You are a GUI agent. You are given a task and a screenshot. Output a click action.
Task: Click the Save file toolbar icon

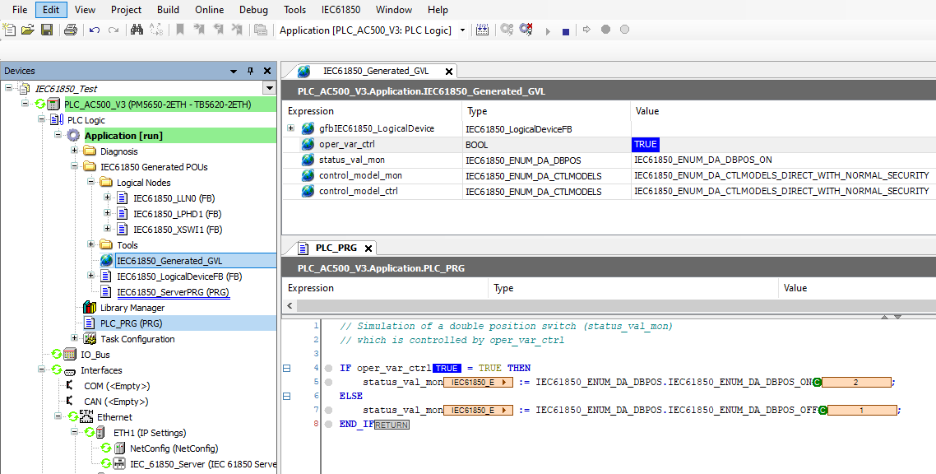pos(47,30)
